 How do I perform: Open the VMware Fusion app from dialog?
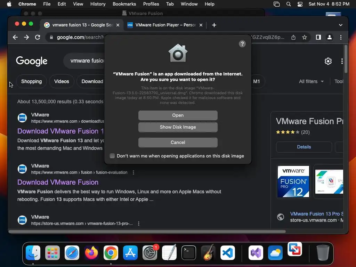178,115
